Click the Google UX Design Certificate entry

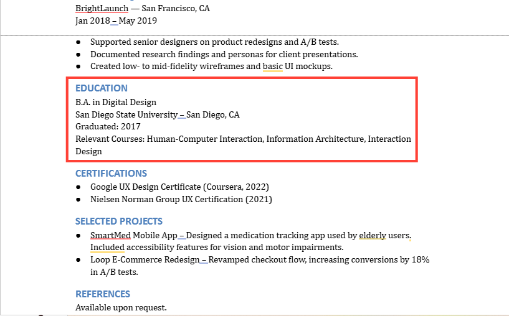point(179,187)
